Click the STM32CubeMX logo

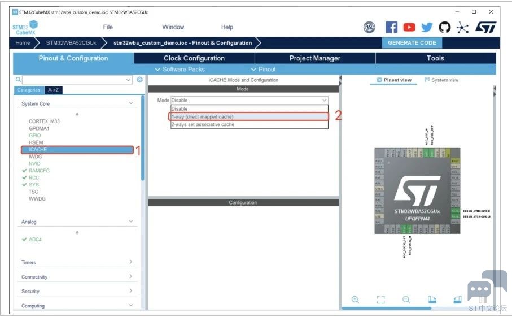pyautogui.click(x=25, y=28)
